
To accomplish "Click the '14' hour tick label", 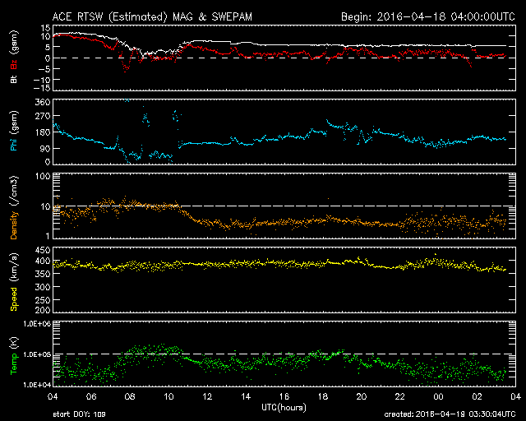I will pyautogui.click(x=246, y=397).
